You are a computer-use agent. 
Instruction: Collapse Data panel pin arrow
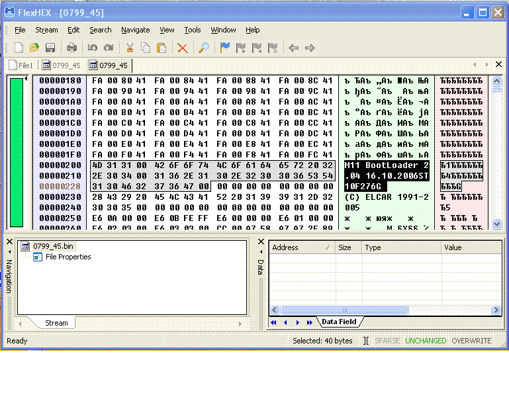click(x=261, y=252)
